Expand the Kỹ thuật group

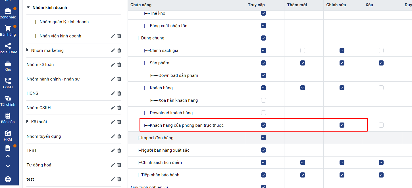(x=28, y=122)
